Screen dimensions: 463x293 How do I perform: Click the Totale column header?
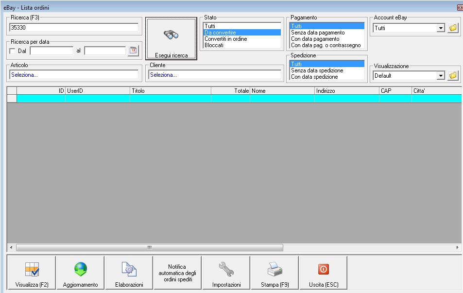pos(231,91)
